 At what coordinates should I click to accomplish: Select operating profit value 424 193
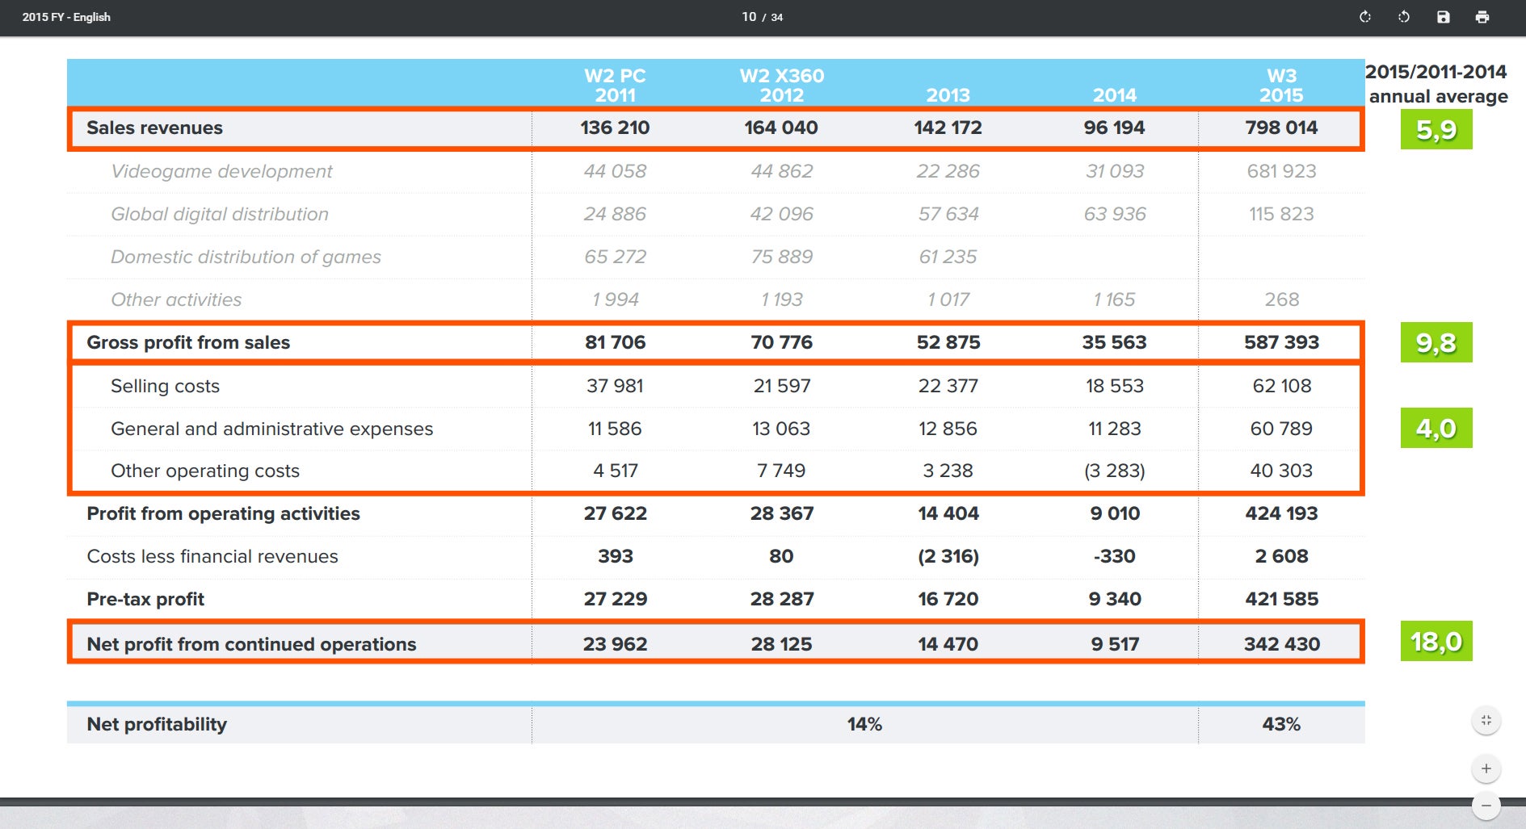1281,513
